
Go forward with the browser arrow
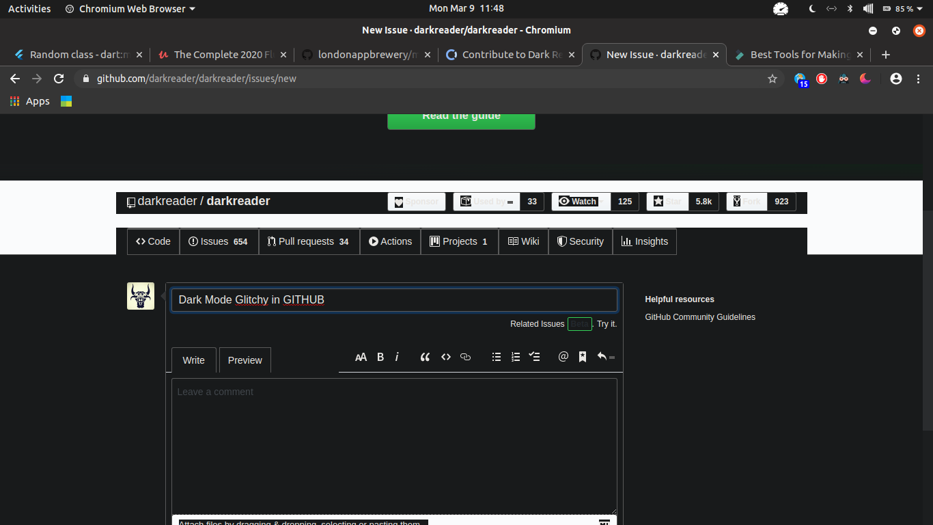[x=37, y=79]
